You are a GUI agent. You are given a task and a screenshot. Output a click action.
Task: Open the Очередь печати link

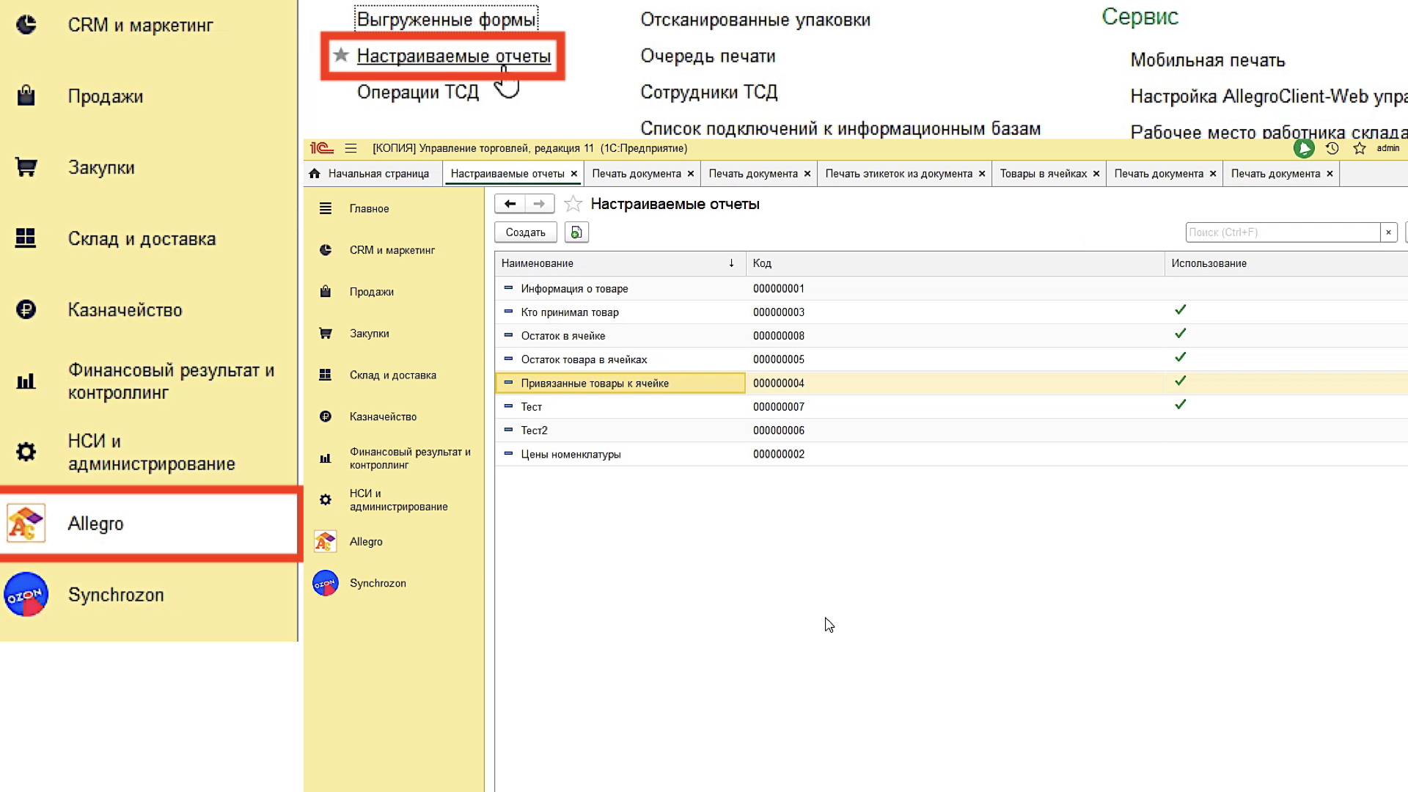(708, 56)
